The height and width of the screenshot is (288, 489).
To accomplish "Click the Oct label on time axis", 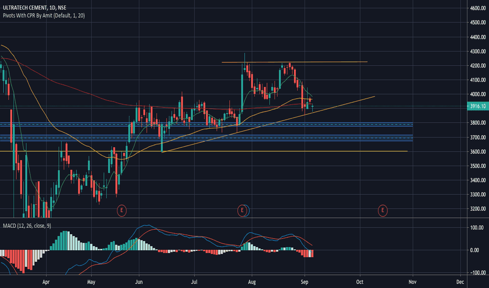I will click(x=359, y=282).
